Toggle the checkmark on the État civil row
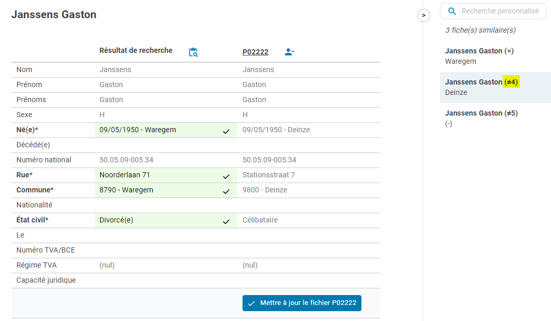 (226, 222)
